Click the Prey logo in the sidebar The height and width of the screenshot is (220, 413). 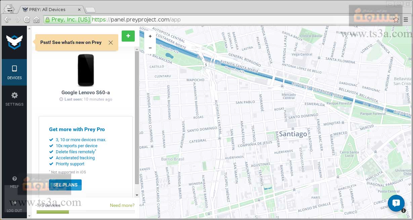point(14,42)
